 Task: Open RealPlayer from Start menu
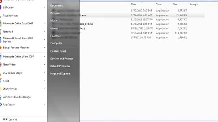click(x=9, y=105)
